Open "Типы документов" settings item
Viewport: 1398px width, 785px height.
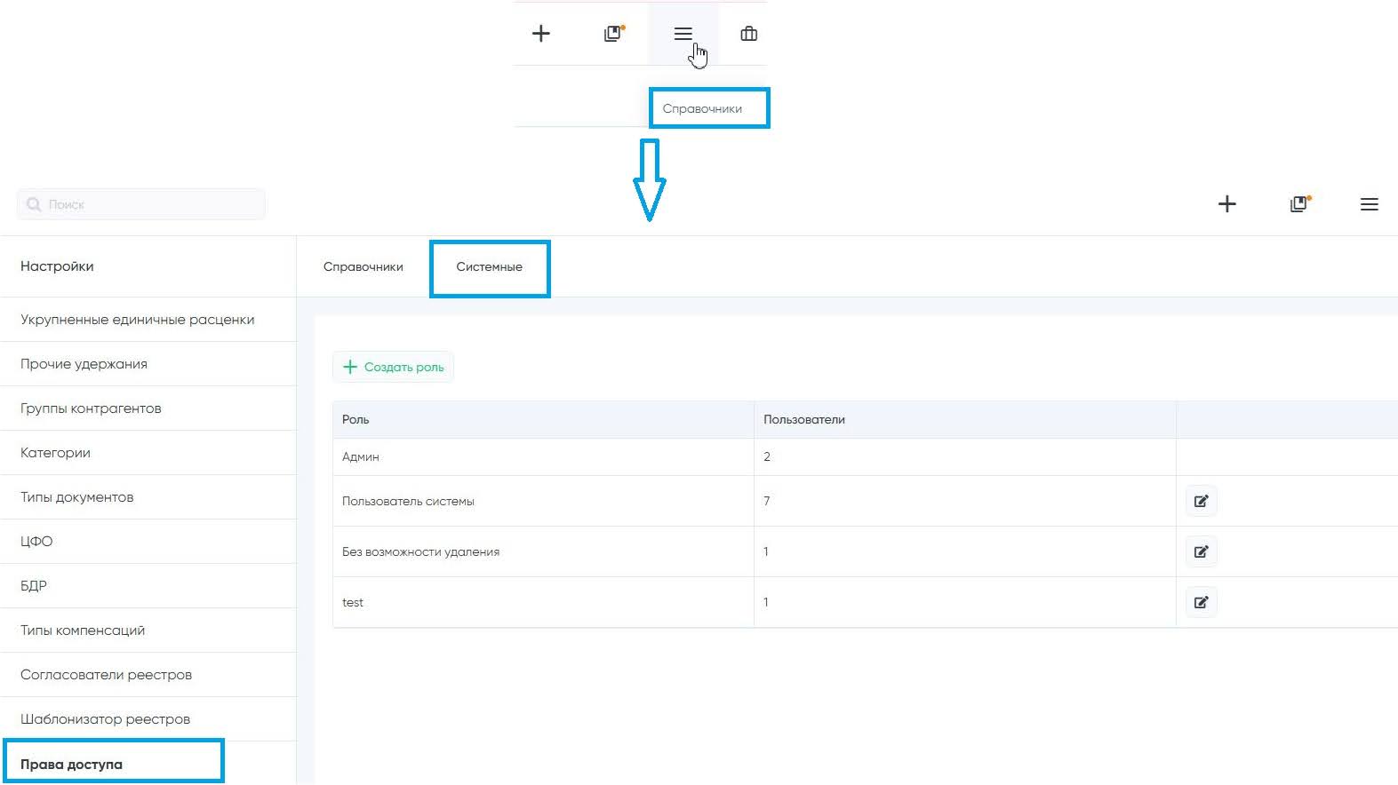click(x=76, y=497)
